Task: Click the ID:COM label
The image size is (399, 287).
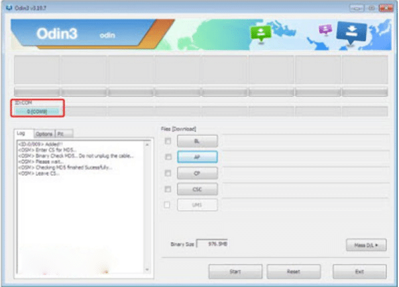Action: click(x=23, y=103)
